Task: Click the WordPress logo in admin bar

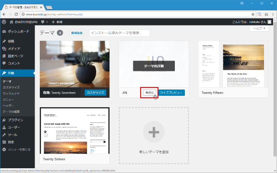Action: pos(4,22)
